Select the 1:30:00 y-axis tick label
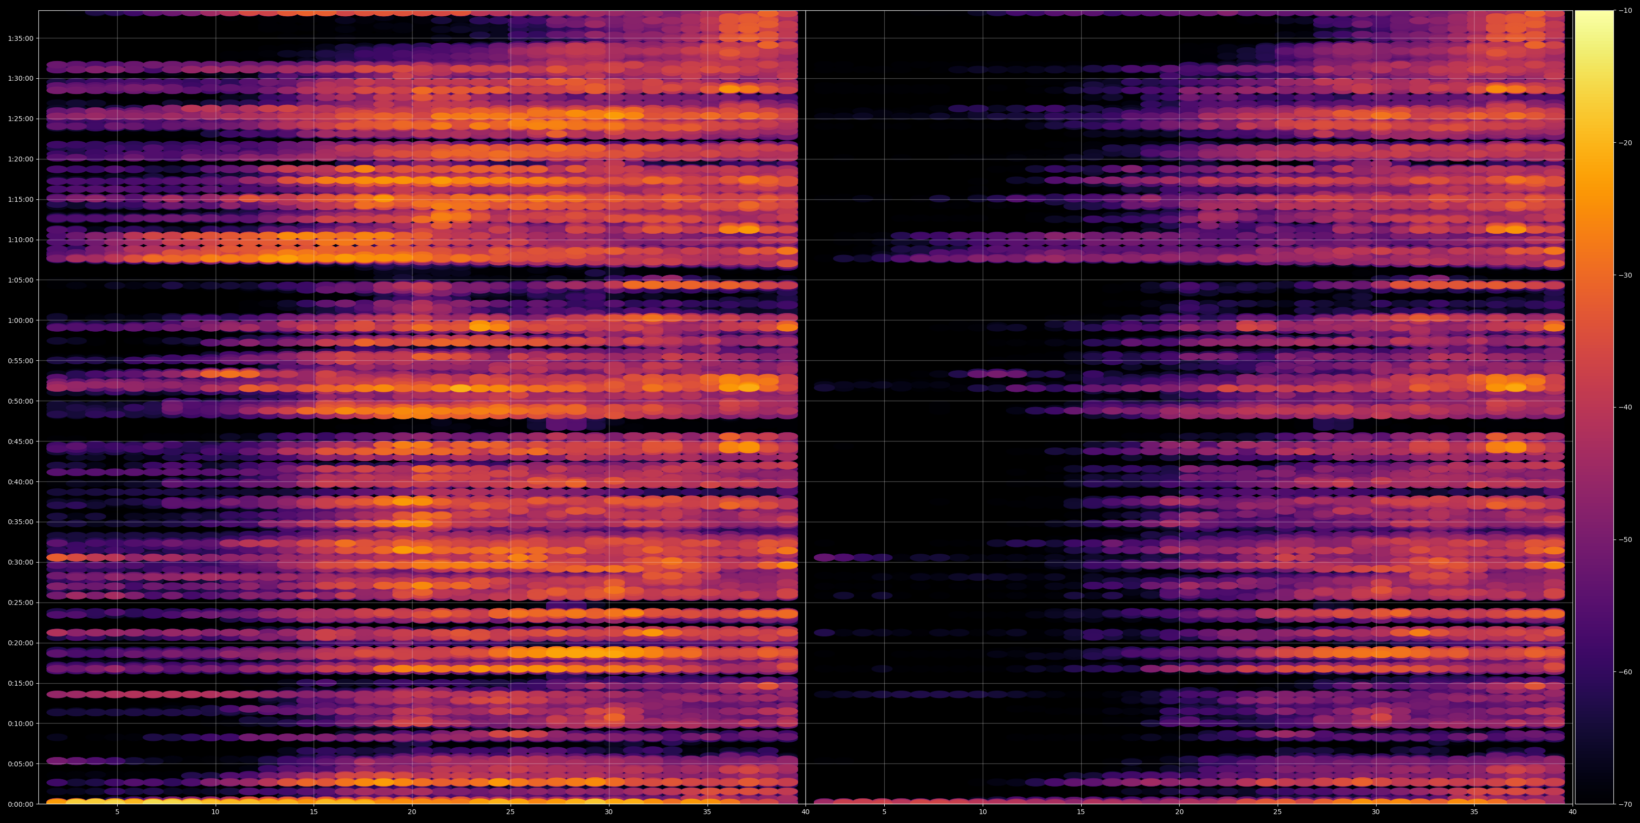 click(x=20, y=78)
